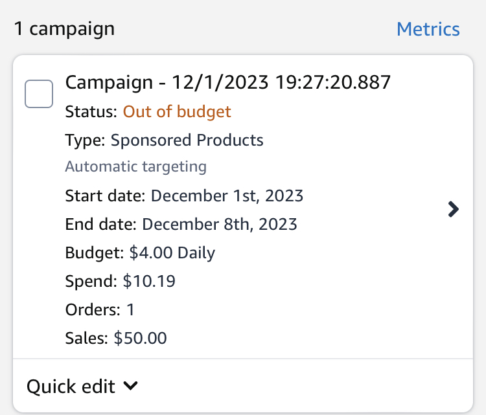Open the Metrics link

(428, 29)
